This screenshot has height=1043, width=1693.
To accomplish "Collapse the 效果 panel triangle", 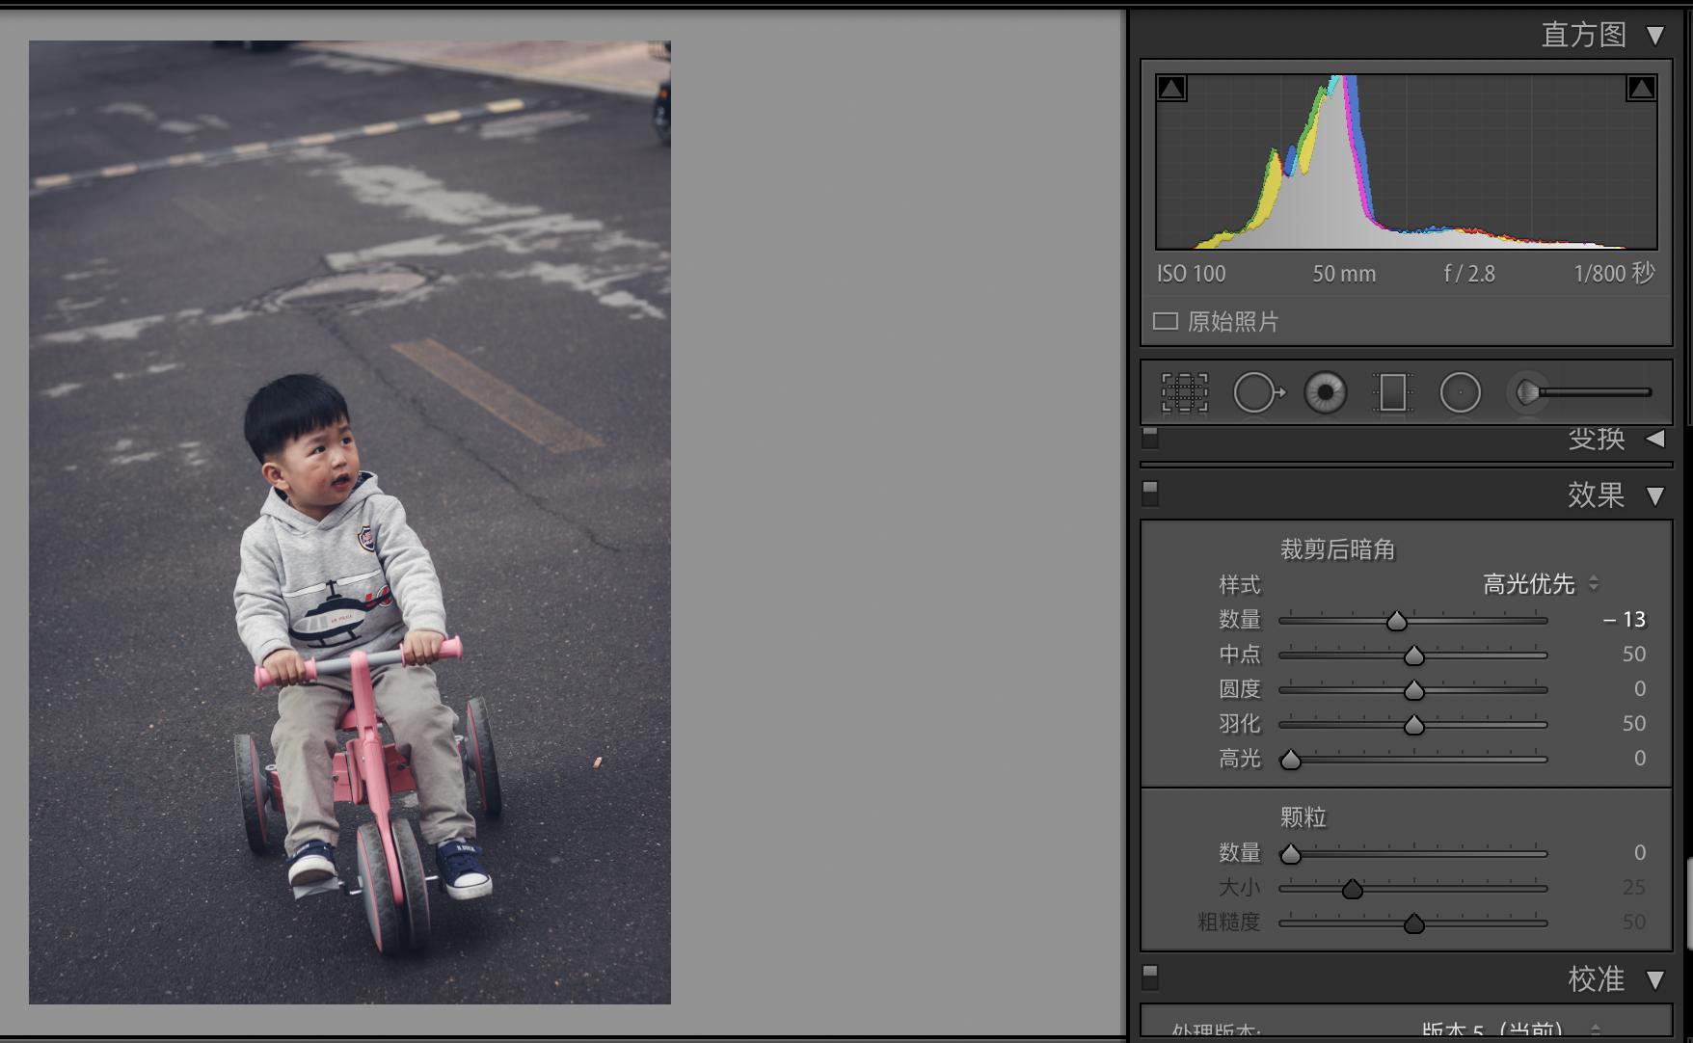I will tap(1655, 495).
